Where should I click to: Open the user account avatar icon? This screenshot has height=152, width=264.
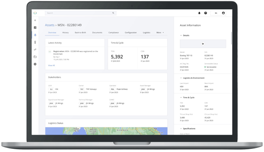pyautogui.click(x=223, y=13)
